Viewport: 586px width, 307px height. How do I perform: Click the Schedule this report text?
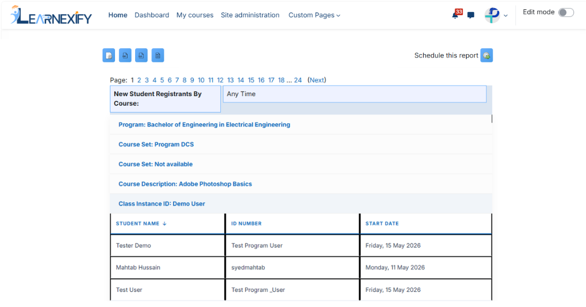click(x=446, y=56)
